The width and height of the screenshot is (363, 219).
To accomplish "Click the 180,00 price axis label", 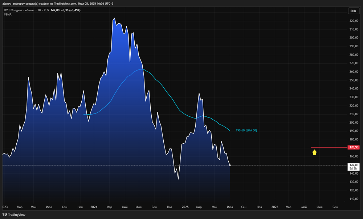I will click(354, 139).
